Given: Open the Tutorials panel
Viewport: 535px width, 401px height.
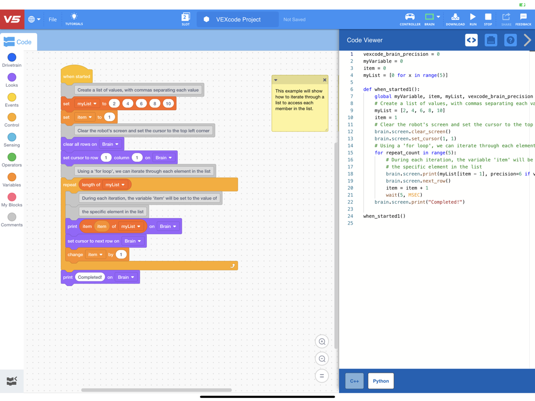Looking at the screenshot, I should coord(74,18).
